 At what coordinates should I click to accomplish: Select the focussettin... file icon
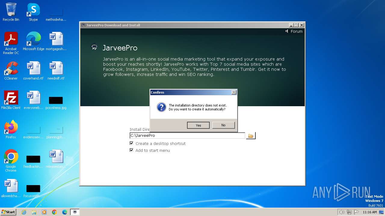point(33,191)
